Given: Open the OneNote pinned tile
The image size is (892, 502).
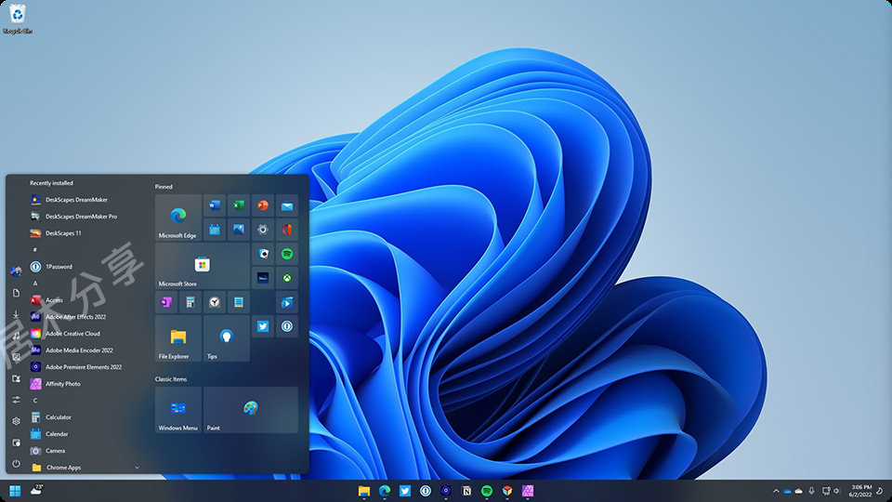Looking at the screenshot, I should (166, 302).
